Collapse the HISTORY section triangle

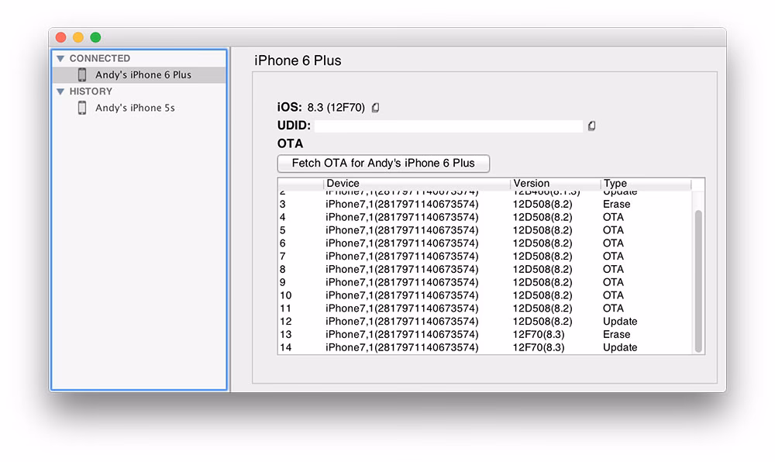[60, 91]
